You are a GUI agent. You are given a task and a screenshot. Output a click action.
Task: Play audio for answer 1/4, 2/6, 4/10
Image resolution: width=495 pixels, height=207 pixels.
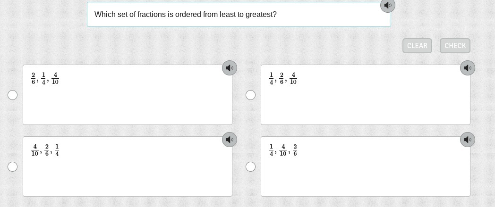click(x=468, y=68)
